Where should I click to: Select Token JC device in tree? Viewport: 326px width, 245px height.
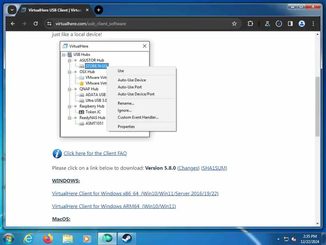coord(93,112)
